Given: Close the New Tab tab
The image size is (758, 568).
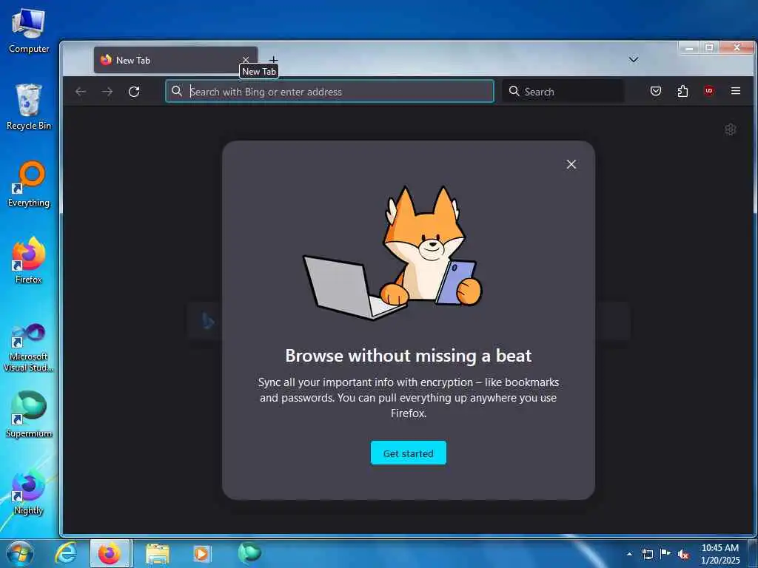Looking at the screenshot, I should (x=246, y=60).
